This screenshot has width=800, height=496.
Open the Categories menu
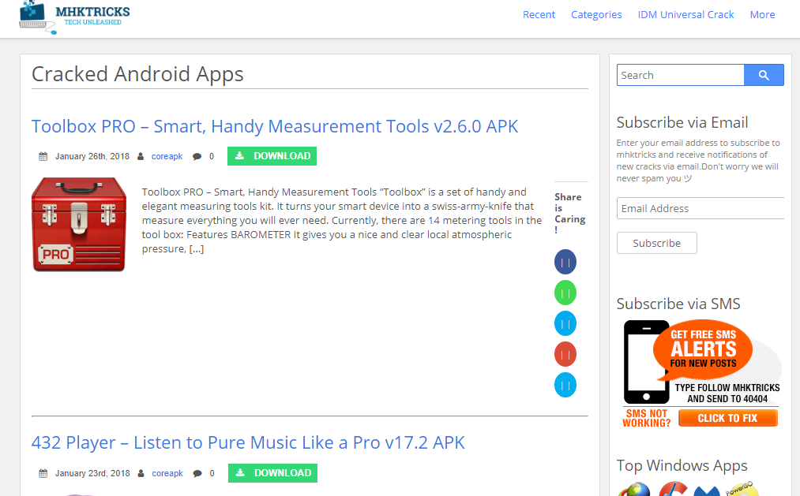596,15
